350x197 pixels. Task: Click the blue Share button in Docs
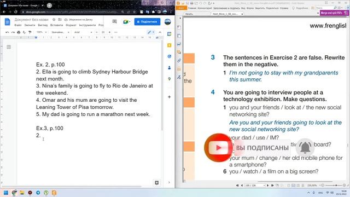point(147,22)
